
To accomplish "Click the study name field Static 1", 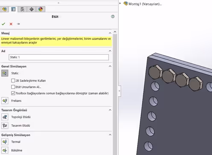I will (x=59, y=57).
